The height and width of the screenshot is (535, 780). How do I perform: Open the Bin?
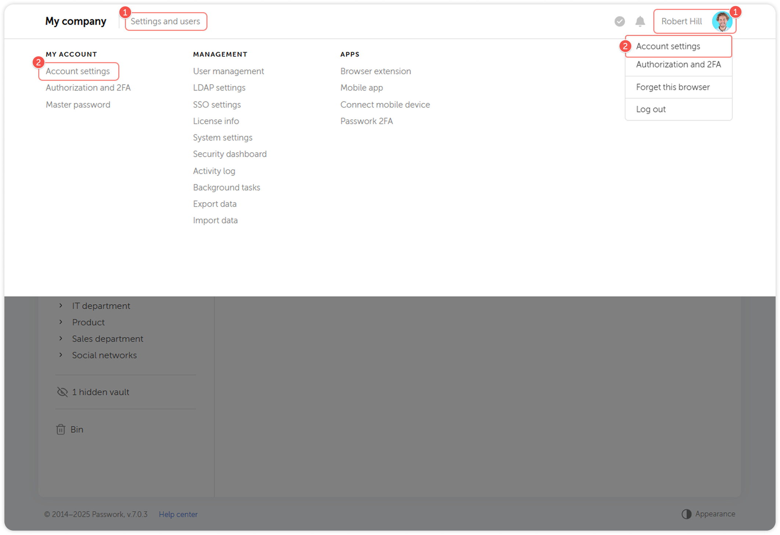77,430
